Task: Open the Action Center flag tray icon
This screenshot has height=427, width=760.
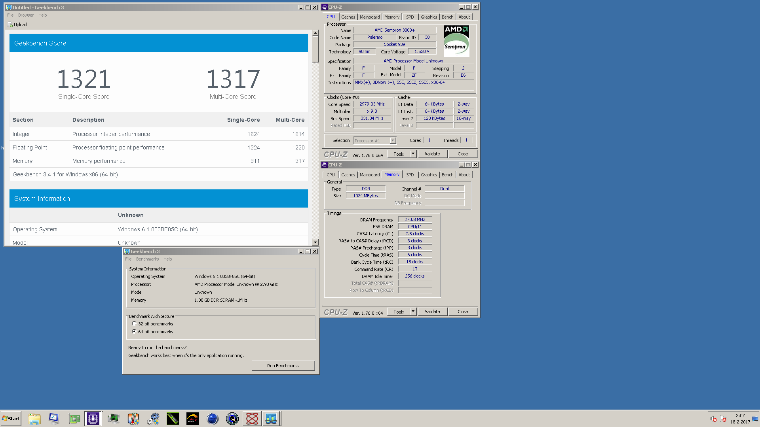Action: pyautogui.click(x=723, y=419)
